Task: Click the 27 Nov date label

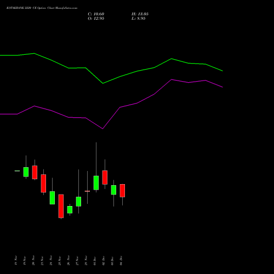Action: pos(77,260)
